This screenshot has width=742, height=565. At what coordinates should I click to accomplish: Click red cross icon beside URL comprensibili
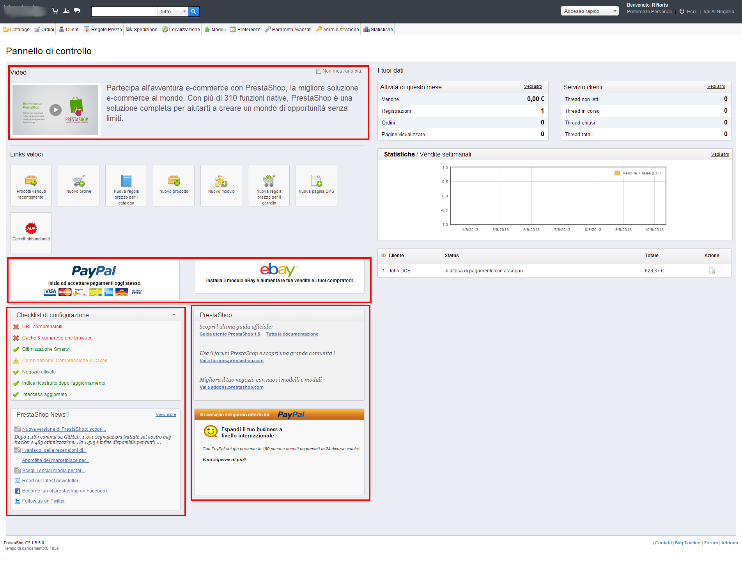coord(16,327)
